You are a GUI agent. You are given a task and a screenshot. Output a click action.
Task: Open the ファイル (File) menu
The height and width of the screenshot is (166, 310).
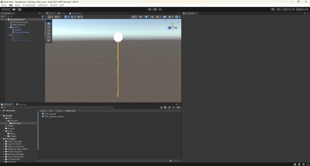pos(4,5)
